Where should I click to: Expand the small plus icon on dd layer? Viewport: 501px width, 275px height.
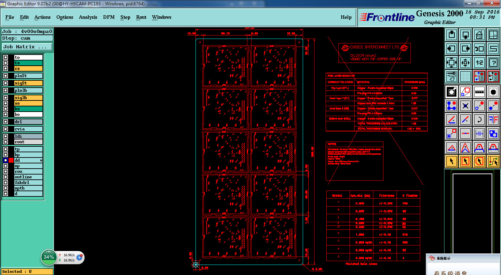[41, 160]
